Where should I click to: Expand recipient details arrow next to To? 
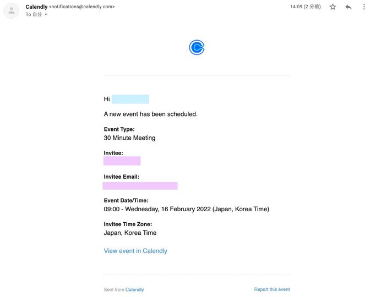tap(46, 15)
